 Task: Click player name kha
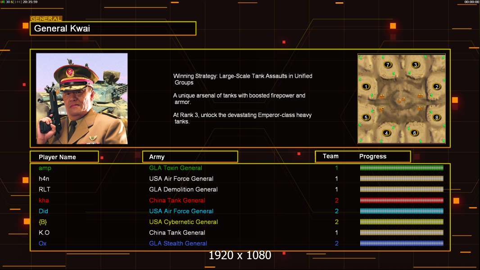pos(44,200)
